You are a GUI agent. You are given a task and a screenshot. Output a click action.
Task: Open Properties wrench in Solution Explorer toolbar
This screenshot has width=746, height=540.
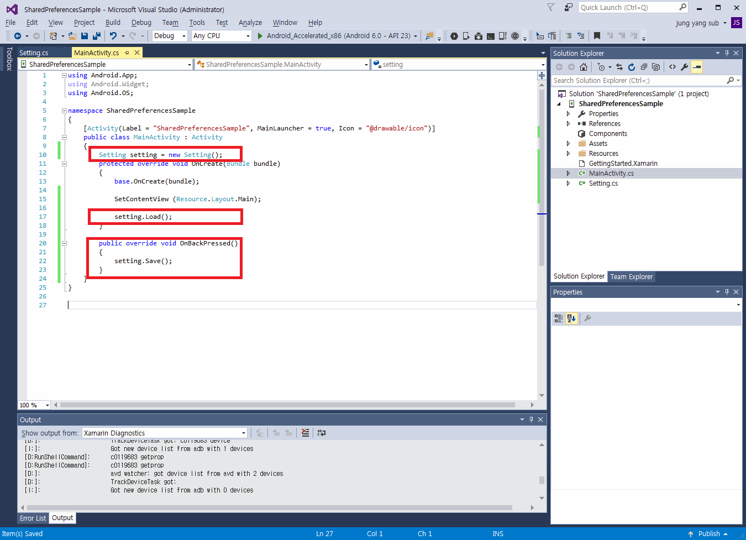685,67
